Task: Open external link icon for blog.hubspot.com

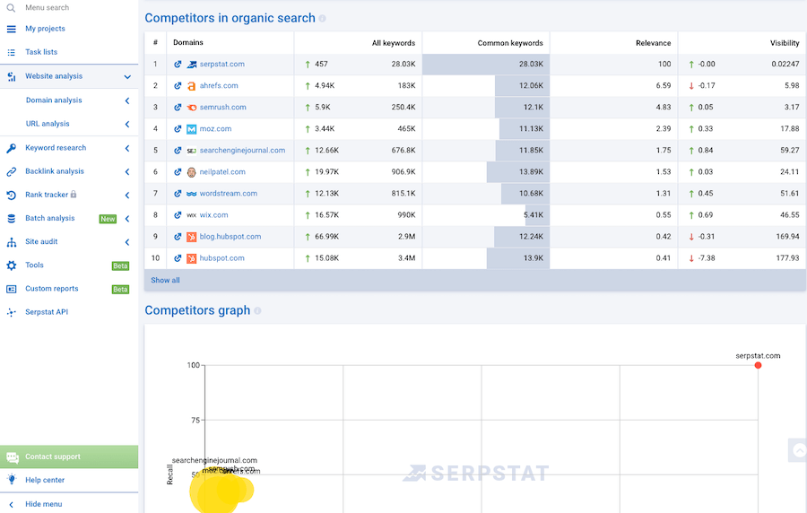Action: [178, 237]
